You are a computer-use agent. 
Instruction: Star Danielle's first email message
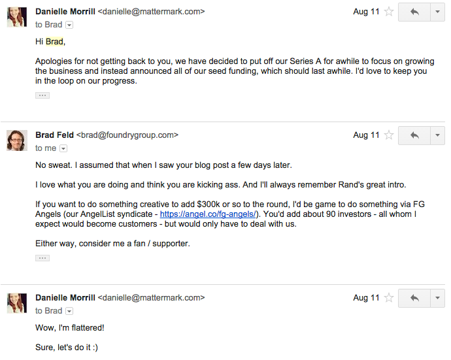click(x=389, y=12)
